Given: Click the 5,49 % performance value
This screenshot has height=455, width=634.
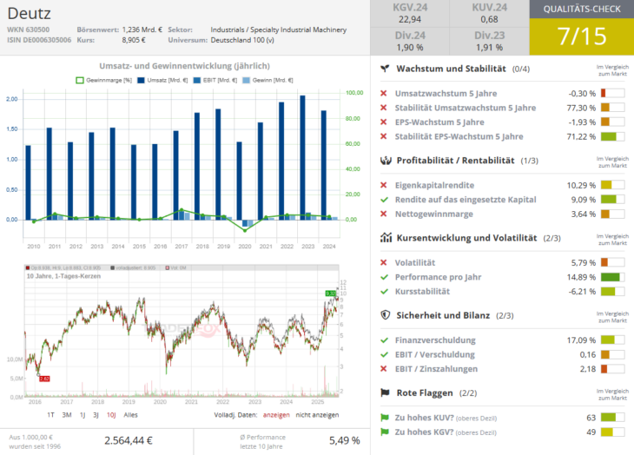Looking at the screenshot, I should (x=345, y=440).
